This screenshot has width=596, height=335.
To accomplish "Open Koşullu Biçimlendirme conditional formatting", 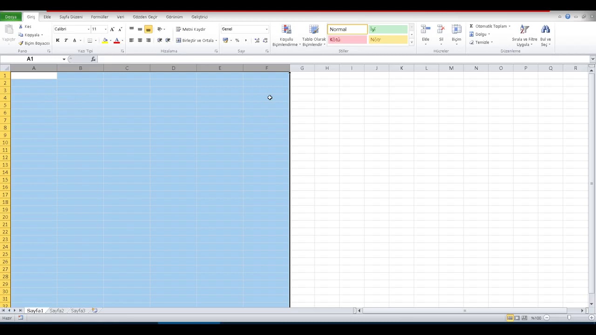I will (x=286, y=36).
